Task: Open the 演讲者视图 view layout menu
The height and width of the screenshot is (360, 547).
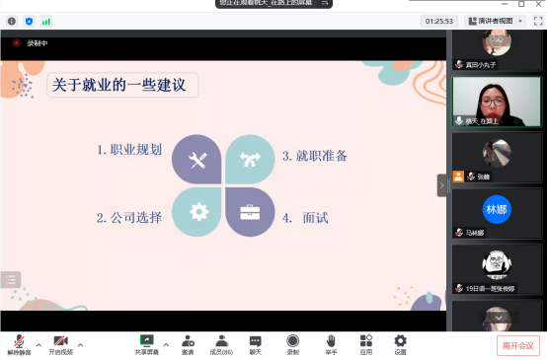Action: tap(495, 22)
